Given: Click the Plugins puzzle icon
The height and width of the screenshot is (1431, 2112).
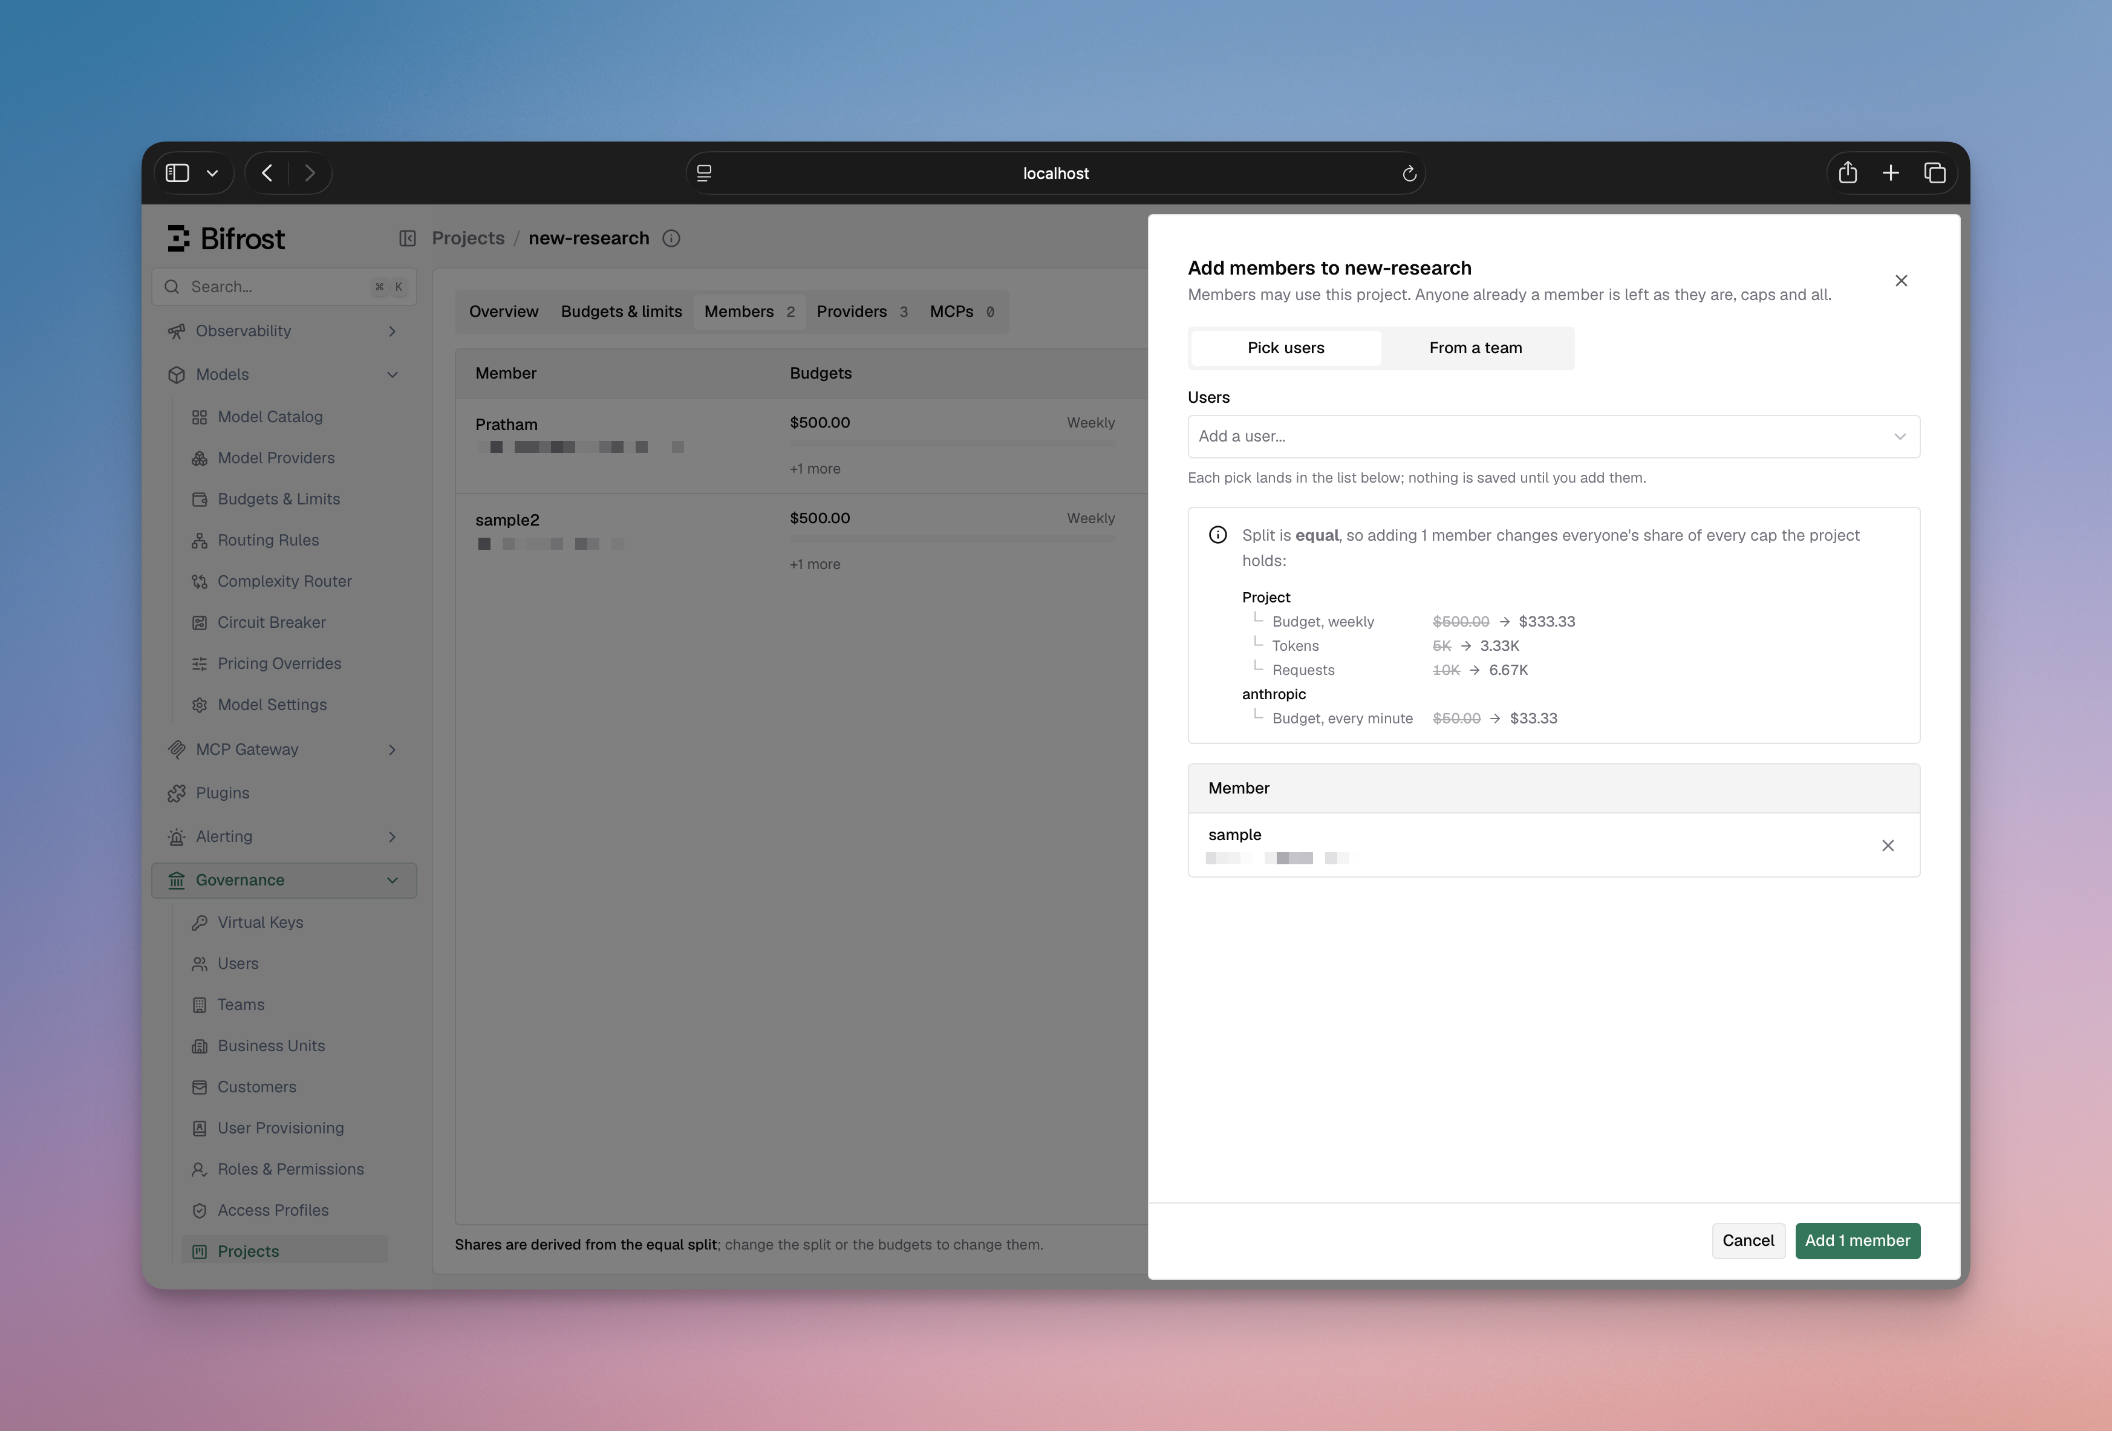Looking at the screenshot, I should point(177,793).
